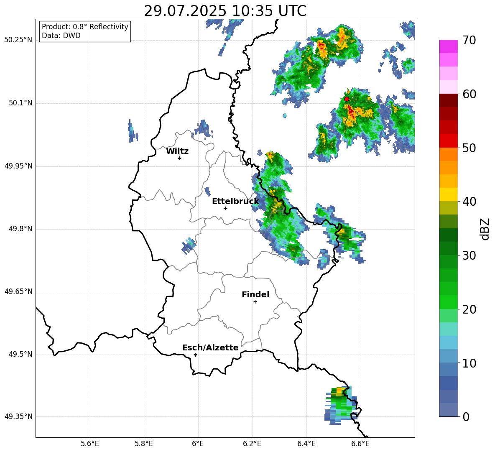Click the colorbar tick label 40
Screen dimensions: 495x452
click(x=469, y=202)
